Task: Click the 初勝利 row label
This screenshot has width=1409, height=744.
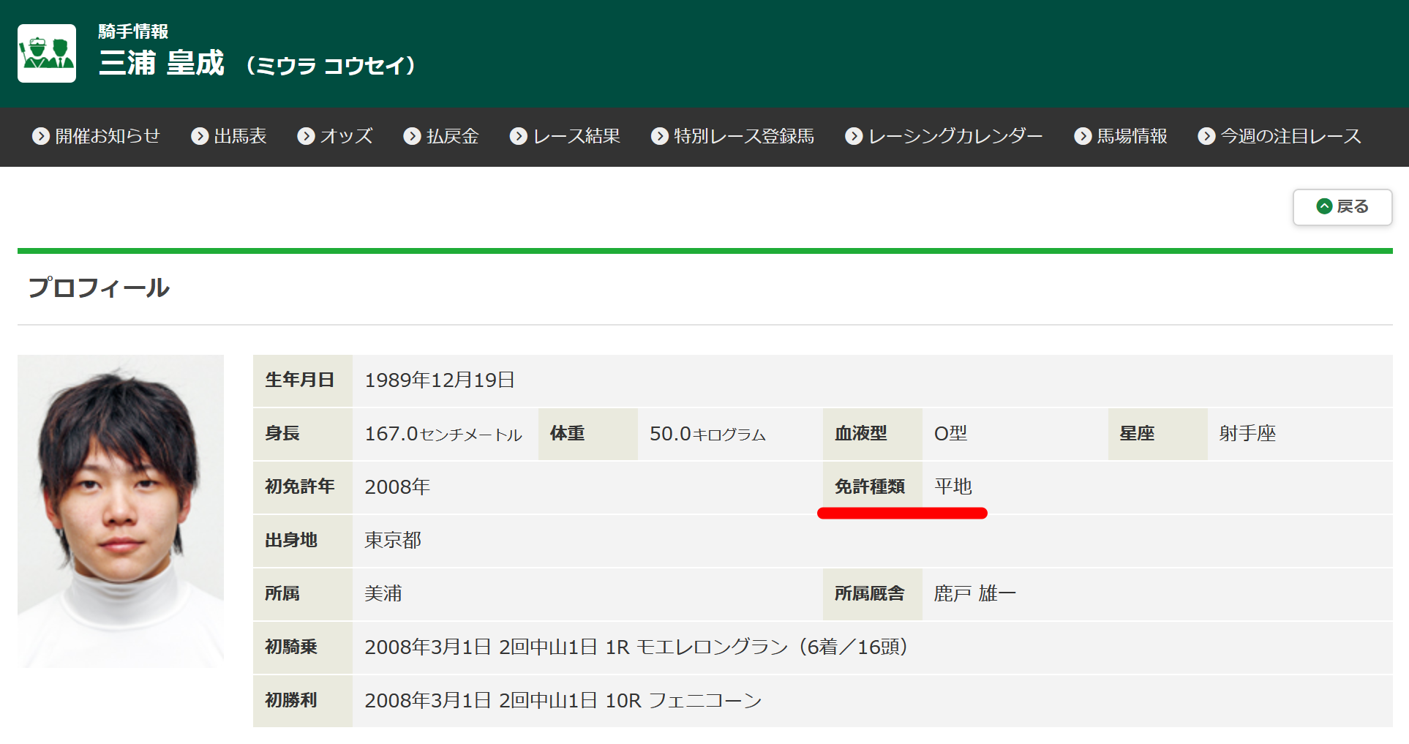Action: (x=303, y=701)
